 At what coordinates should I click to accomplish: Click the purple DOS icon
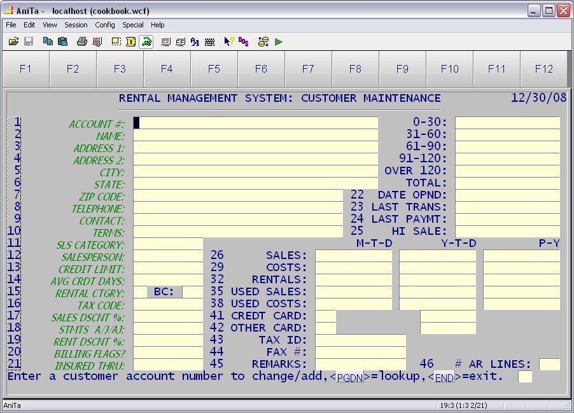pyautogui.click(x=244, y=41)
